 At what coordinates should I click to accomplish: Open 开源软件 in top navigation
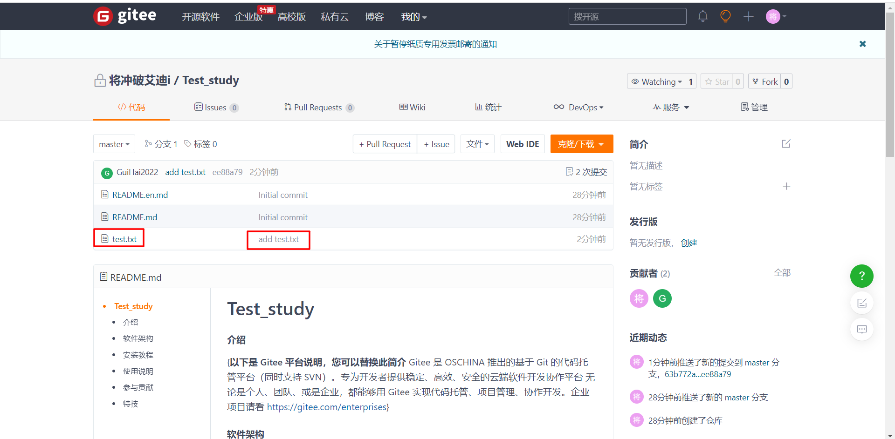200,17
